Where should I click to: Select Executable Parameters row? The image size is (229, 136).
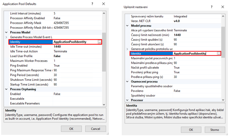click(55, 104)
